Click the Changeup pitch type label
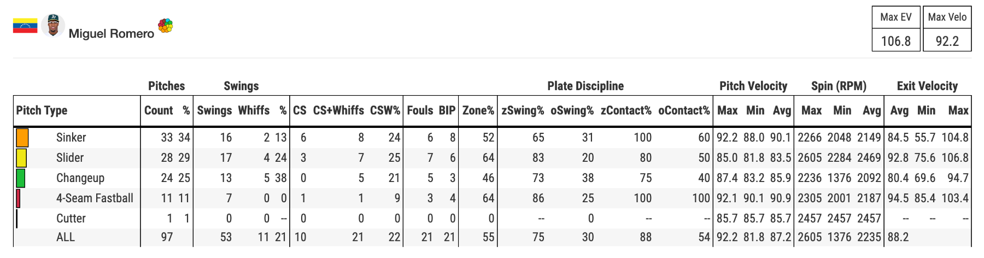The image size is (984, 258). click(x=80, y=178)
